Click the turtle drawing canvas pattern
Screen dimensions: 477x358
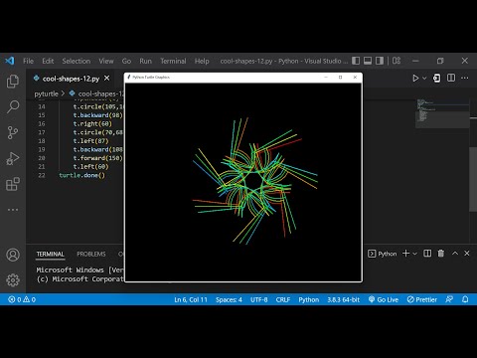point(254,181)
